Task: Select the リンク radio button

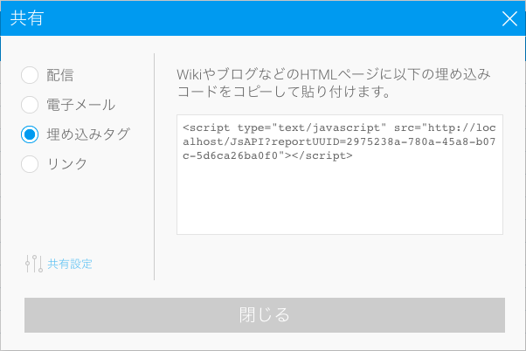Action: [30, 163]
